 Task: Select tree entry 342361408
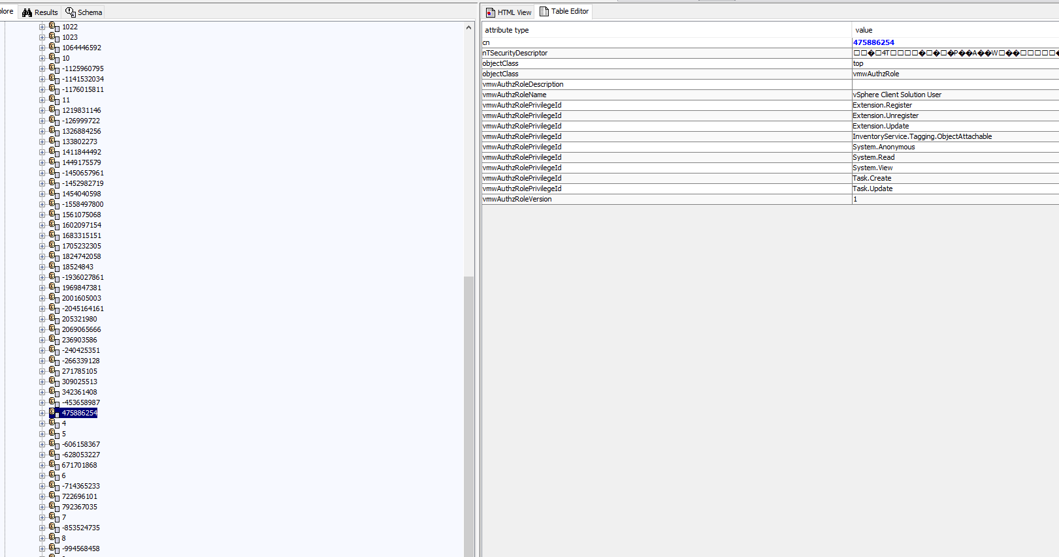pyautogui.click(x=80, y=392)
